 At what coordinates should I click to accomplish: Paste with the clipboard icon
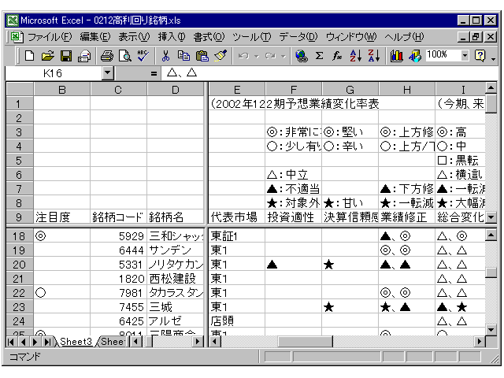202,56
